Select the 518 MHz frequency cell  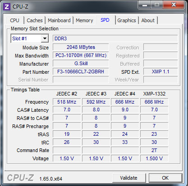67,102
